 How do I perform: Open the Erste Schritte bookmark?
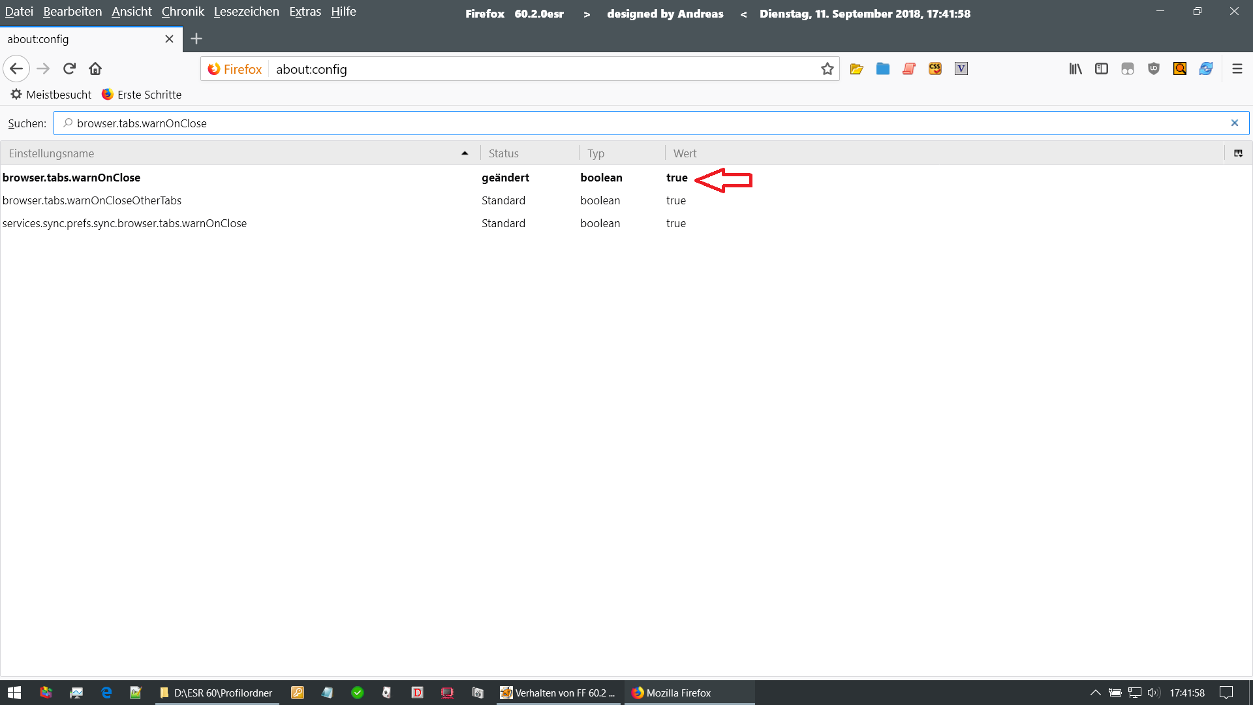pos(142,95)
